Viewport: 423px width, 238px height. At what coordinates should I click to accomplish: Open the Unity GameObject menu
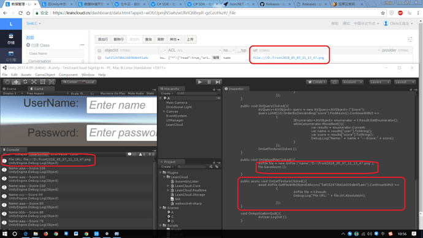pyautogui.click(x=45, y=75)
